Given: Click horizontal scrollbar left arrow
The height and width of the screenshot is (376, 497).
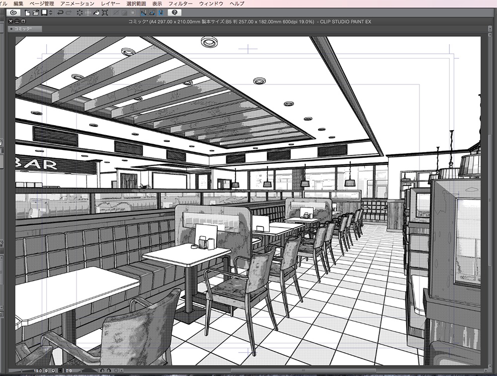Looking at the screenshot, I should [122, 371].
